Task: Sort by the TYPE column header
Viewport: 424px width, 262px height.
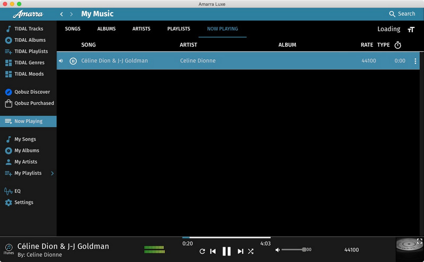Action: point(383,45)
